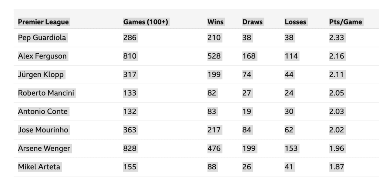The width and height of the screenshot is (379, 182).
Task: Click the Games (100+) column header
Action: pyautogui.click(x=145, y=22)
